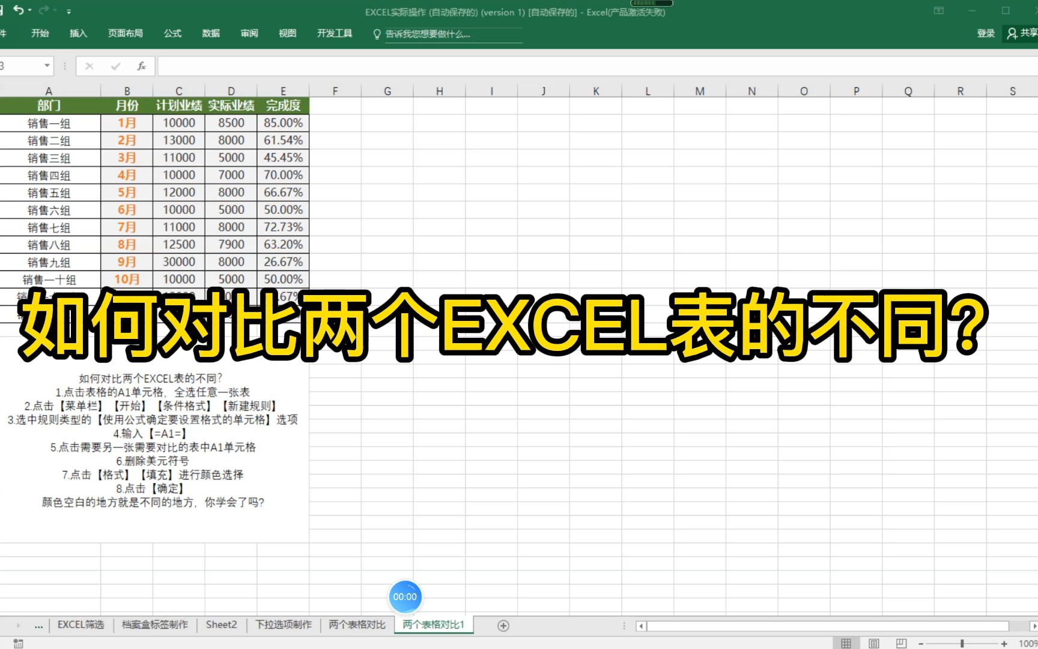Screen dimensions: 1038x649
Task: Click the 月份 header cell
Action: coord(127,106)
